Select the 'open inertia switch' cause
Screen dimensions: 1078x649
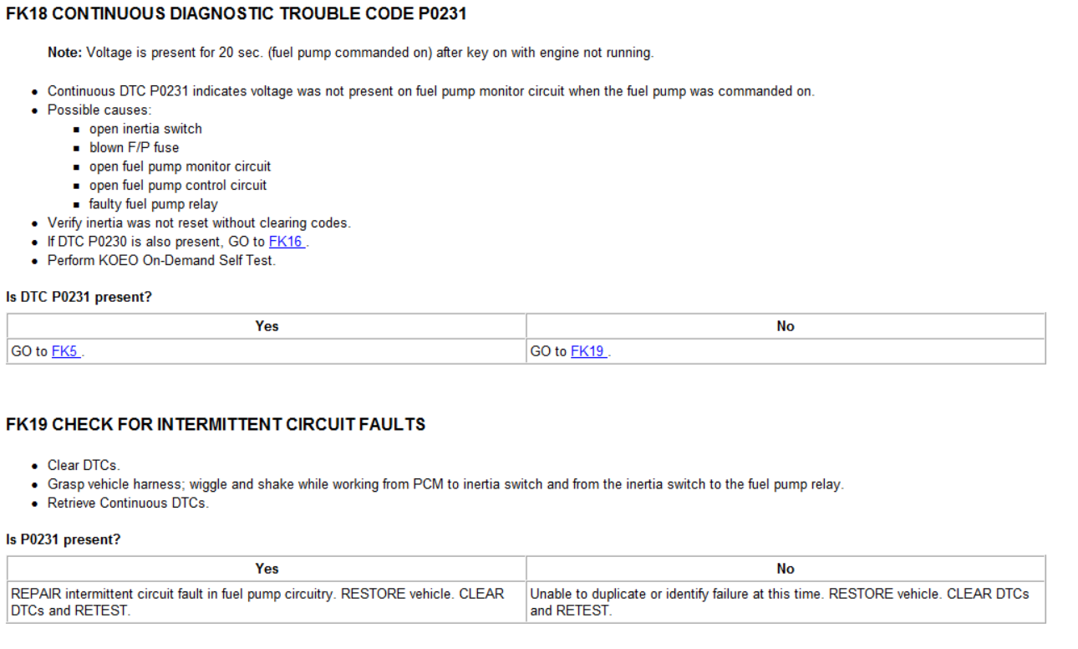[145, 129]
